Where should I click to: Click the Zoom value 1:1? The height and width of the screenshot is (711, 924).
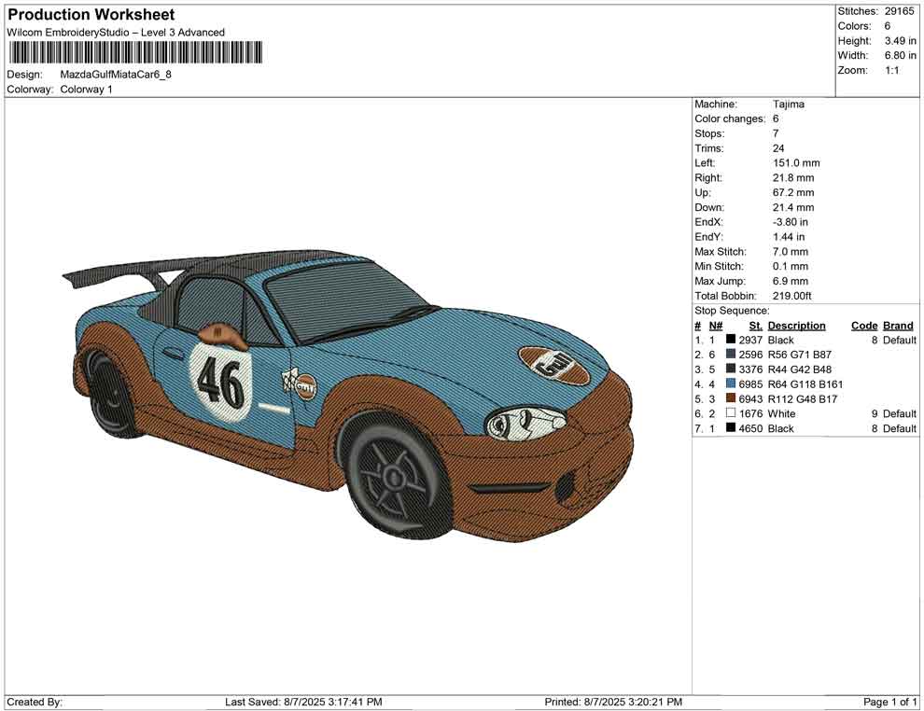(x=891, y=70)
